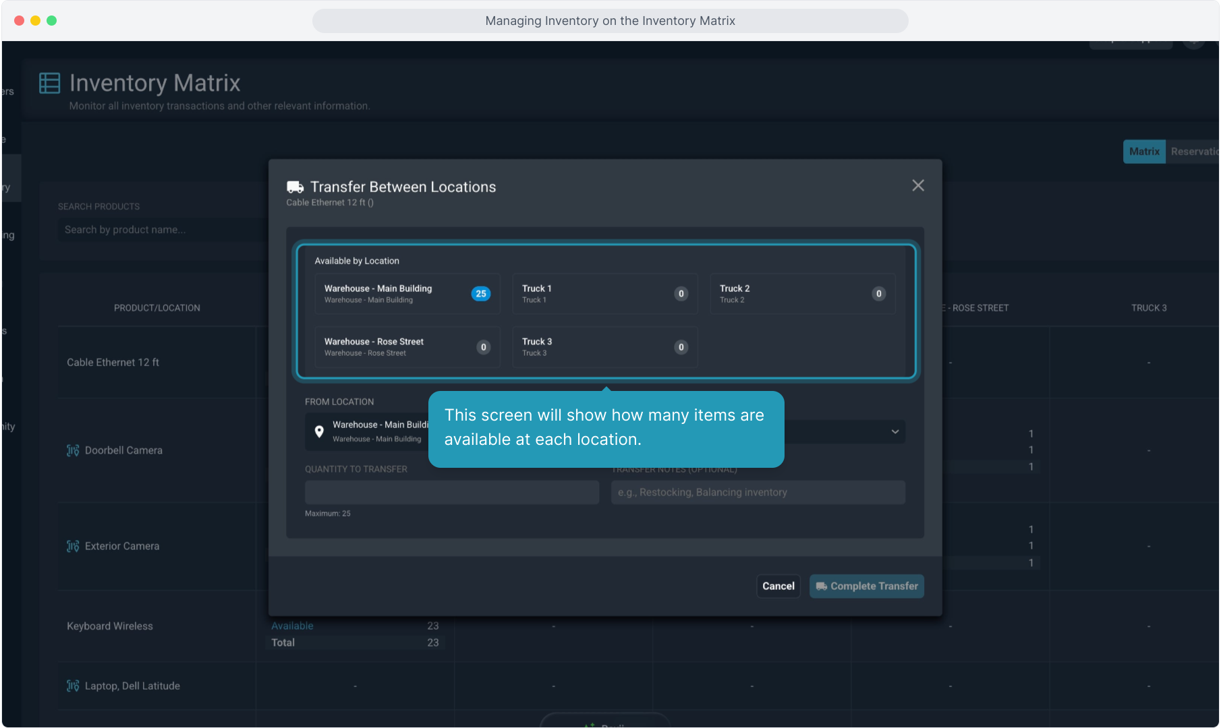Screen dimensions: 1221x728
Task: Expand the destination location dropdown chevron
Action: coord(895,431)
